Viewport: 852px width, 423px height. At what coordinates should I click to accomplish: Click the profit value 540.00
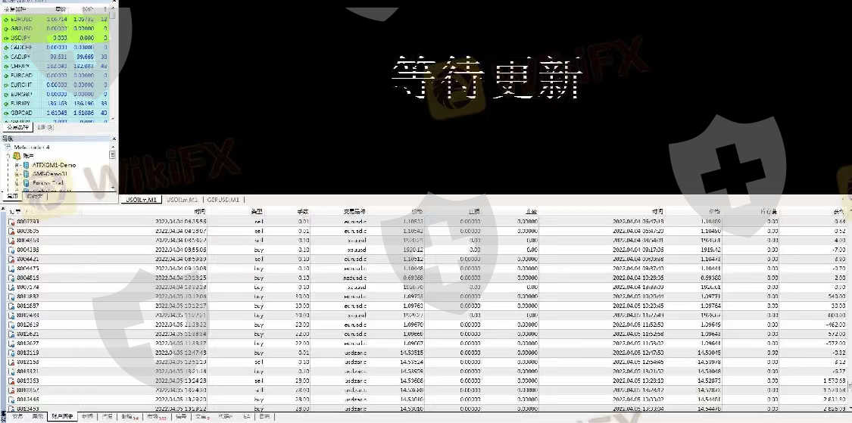[x=835, y=297]
